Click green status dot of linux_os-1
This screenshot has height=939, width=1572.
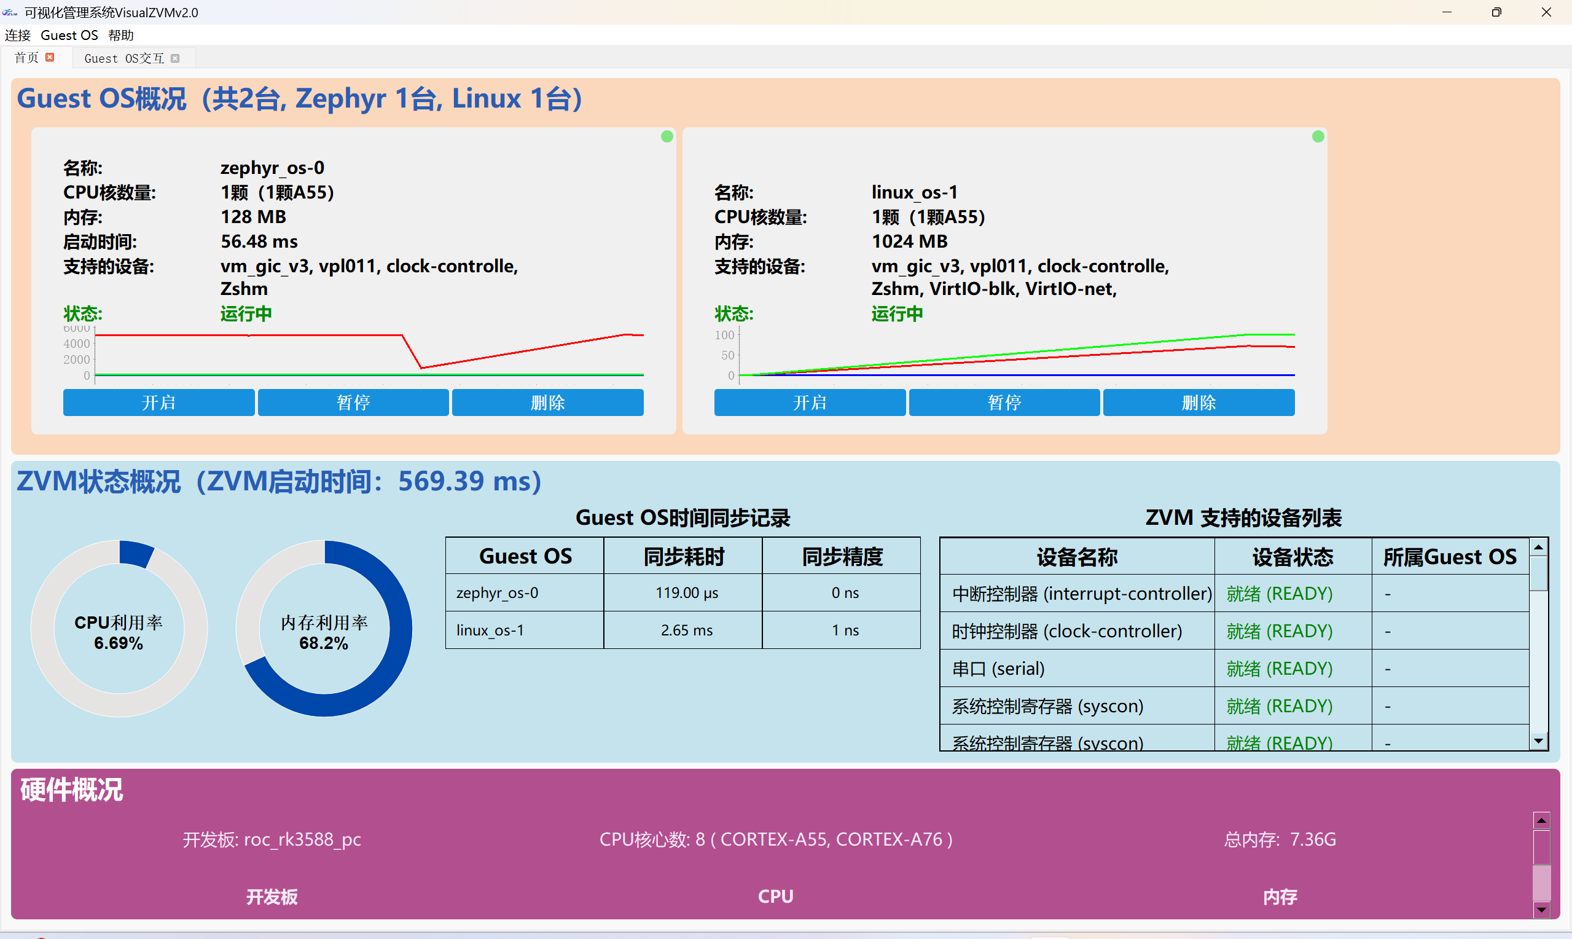pyautogui.click(x=1318, y=136)
